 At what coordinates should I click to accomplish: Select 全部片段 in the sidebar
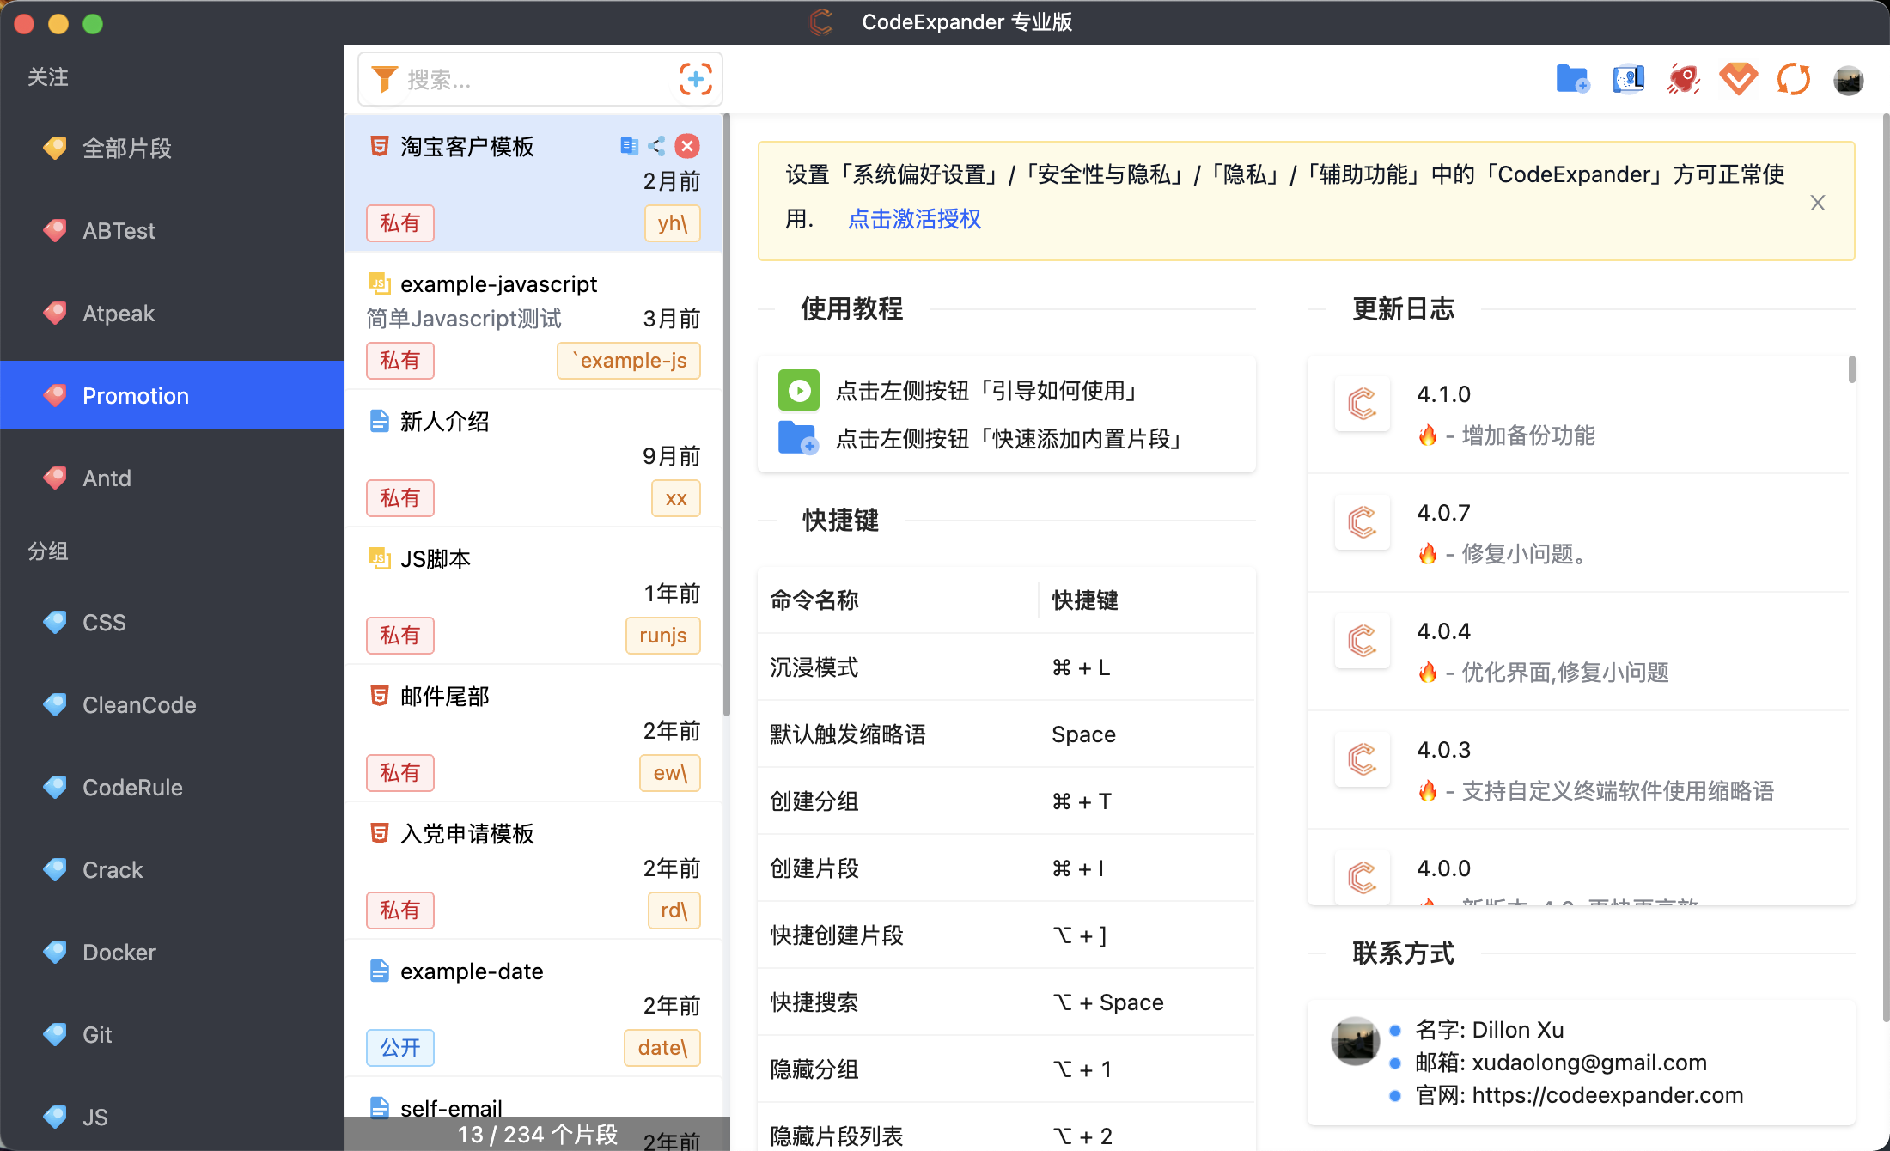point(127,149)
